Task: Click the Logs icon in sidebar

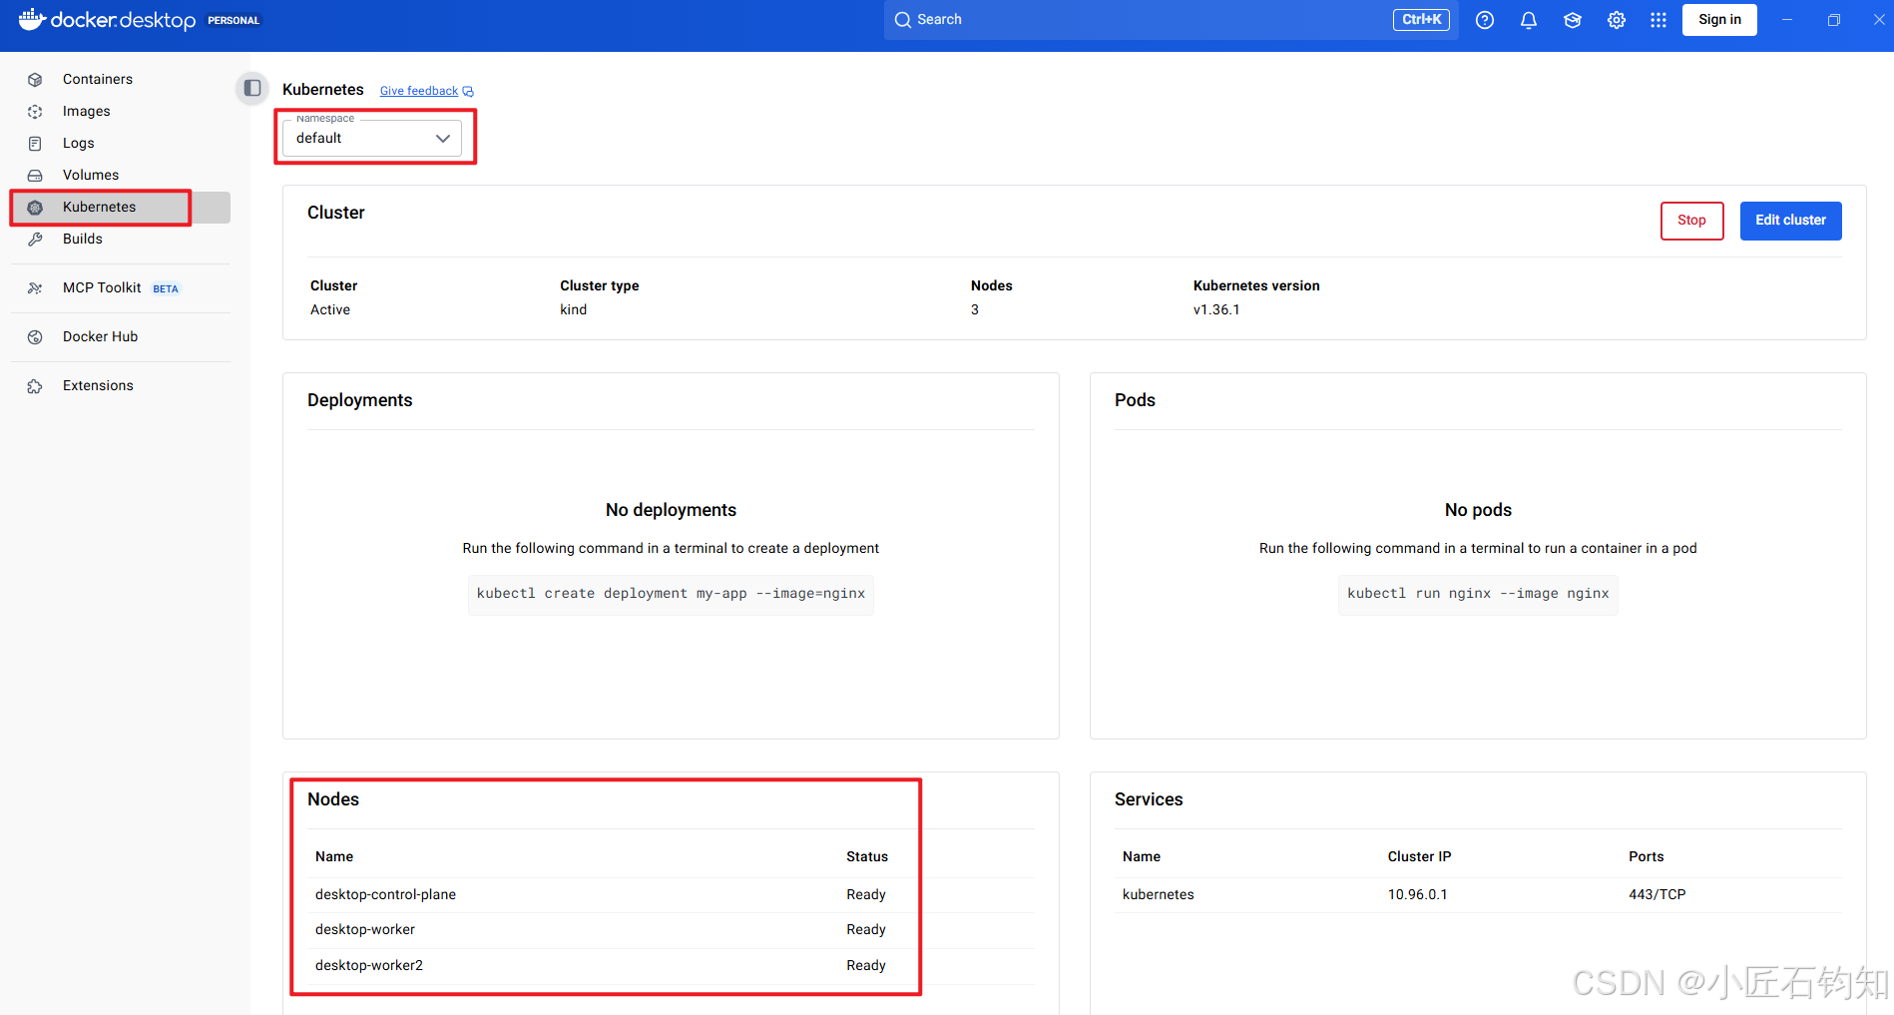Action: coord(35,144)
